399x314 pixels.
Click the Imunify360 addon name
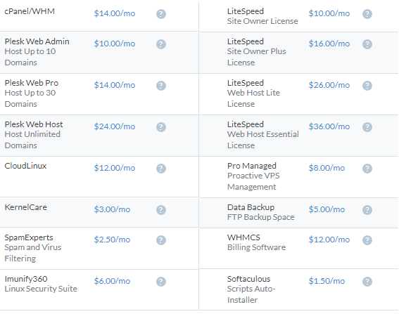tap(26, 279)
